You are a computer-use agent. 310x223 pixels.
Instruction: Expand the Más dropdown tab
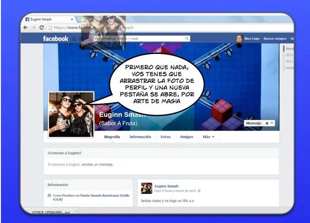coord(209,137)
